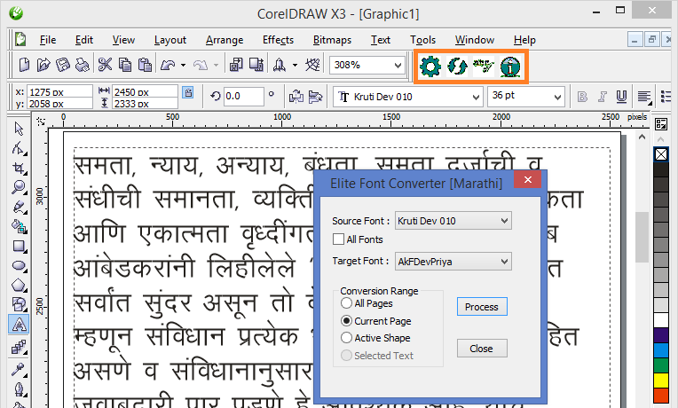Click the rotation angle input field
Screen dimensions: 678x408
[244, 97]
